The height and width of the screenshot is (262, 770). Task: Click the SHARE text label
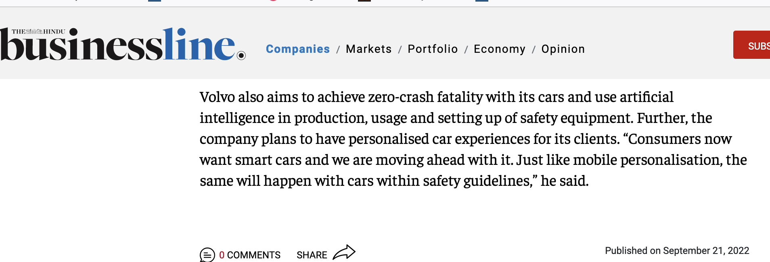pyautogui.click(x=312, y=255)
